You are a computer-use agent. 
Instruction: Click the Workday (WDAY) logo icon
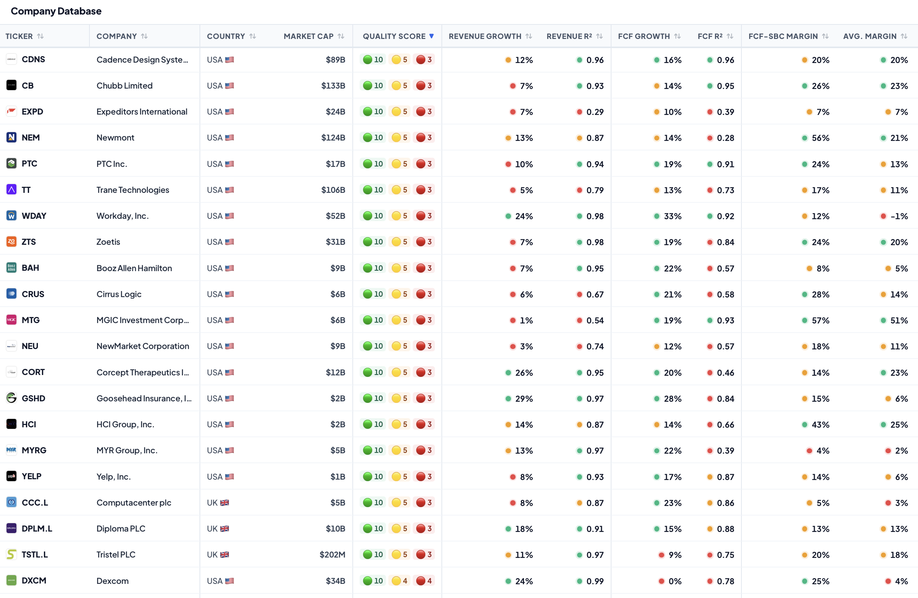point(11,216)
